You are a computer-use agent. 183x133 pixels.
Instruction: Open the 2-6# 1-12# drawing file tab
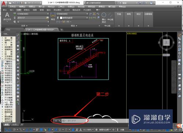click(41, 30)
